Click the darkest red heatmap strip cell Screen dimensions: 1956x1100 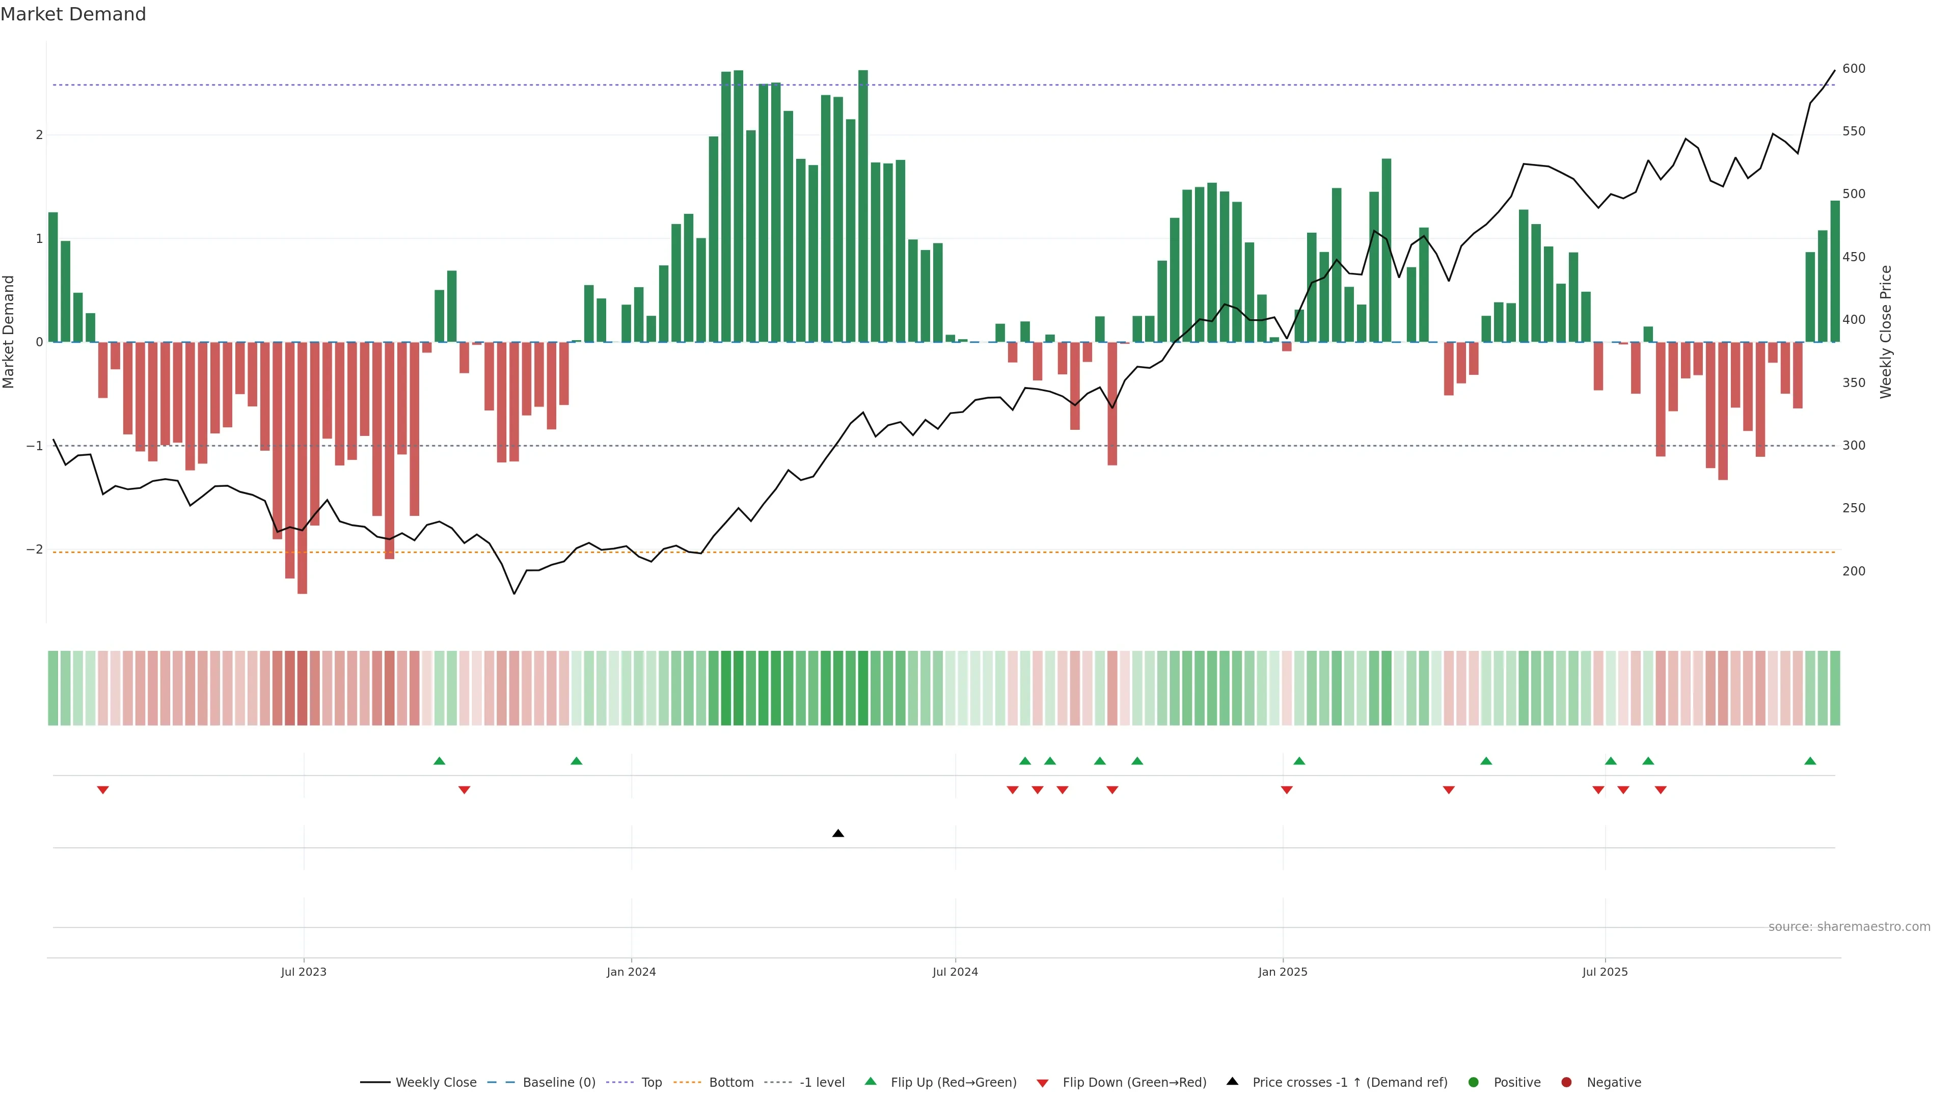coord(302,688)
